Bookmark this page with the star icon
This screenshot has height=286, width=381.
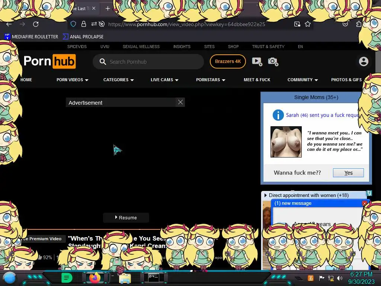308,24
